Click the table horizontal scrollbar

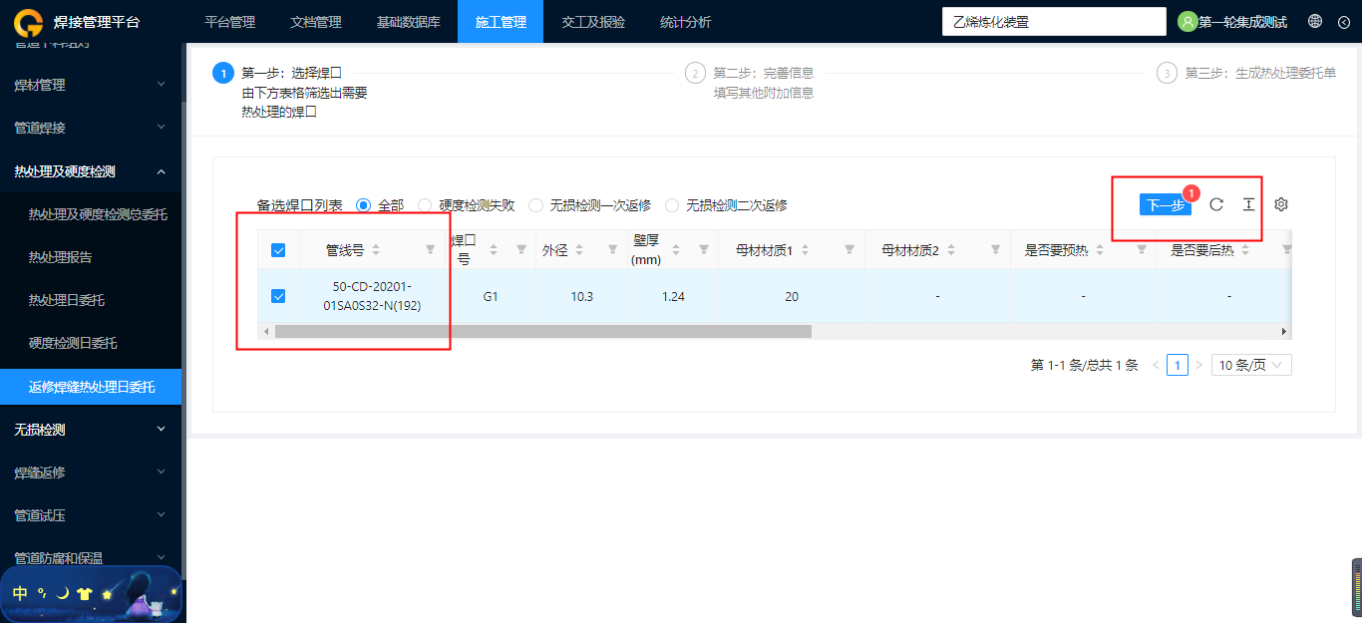pyautogui.click(x=543, y=331)
